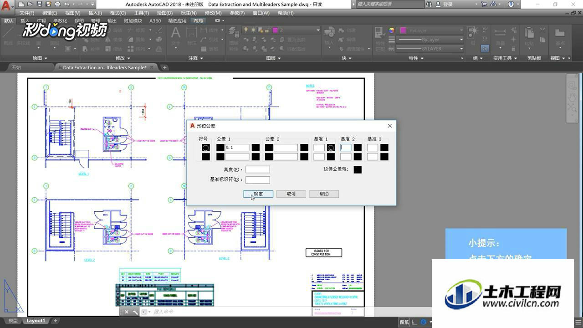Click the 高度(H) input field

coord(258,169)
